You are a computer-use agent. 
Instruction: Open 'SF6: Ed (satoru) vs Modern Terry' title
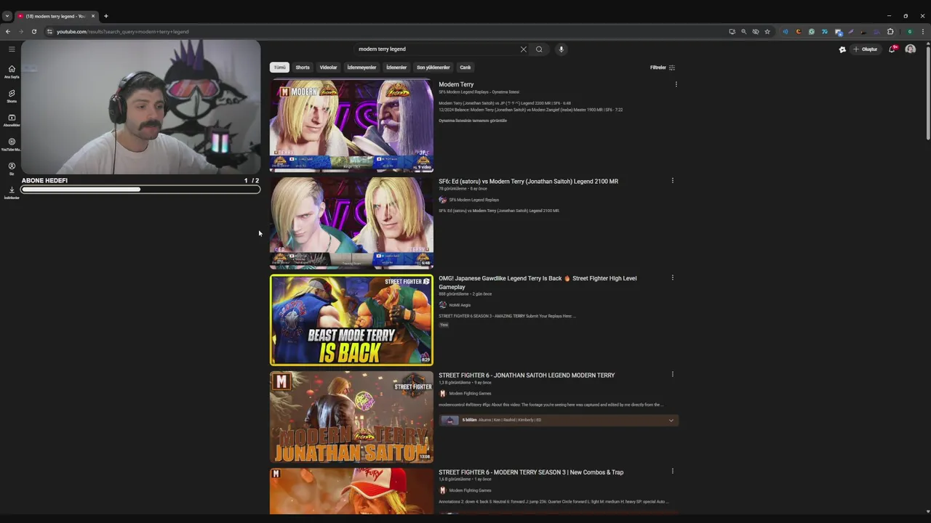pos(528,181)
